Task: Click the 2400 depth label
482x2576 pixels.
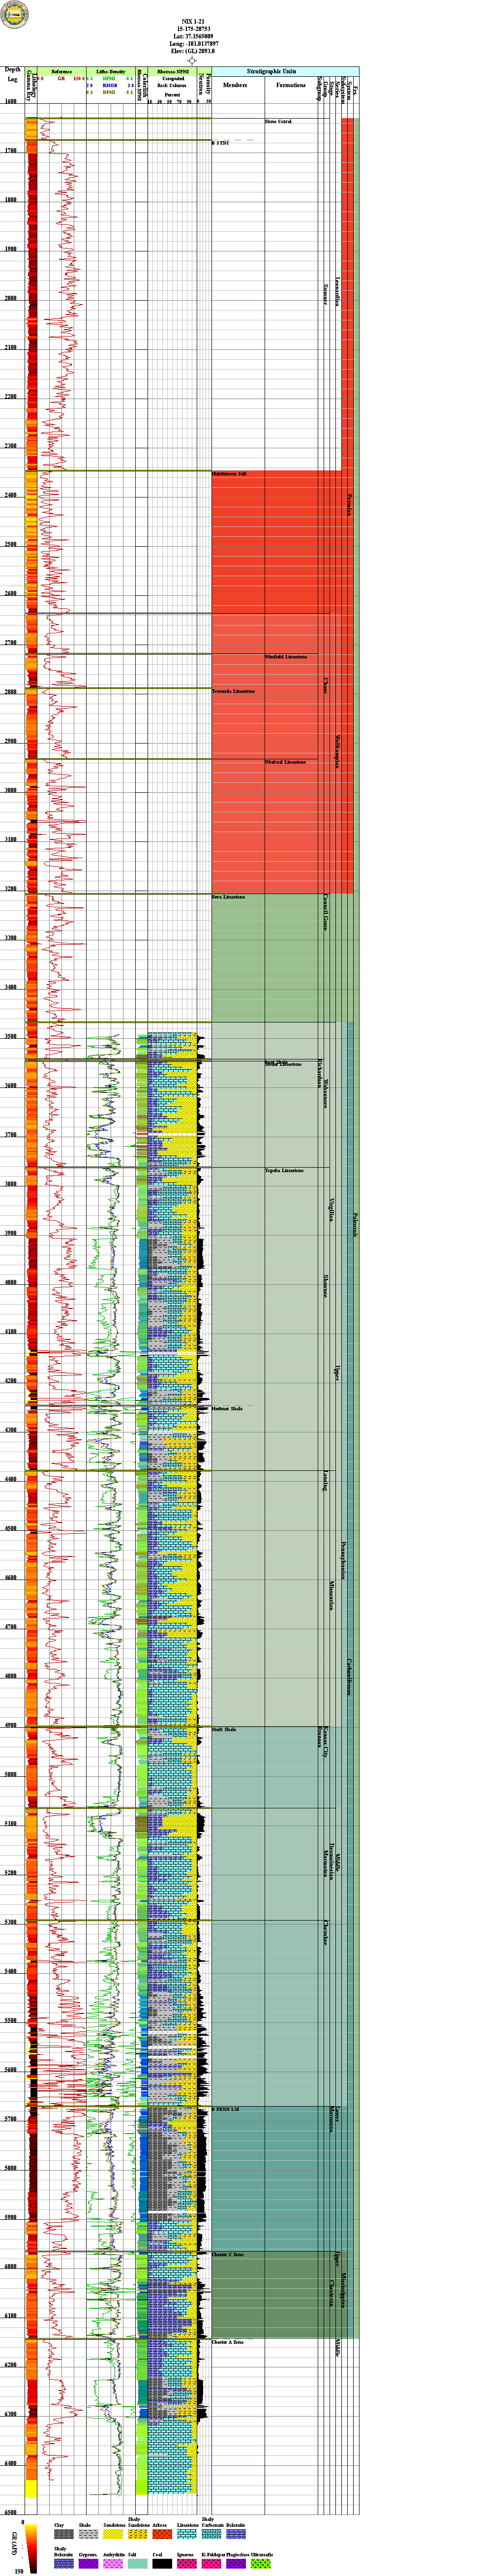Action: [x=12, y=495]
